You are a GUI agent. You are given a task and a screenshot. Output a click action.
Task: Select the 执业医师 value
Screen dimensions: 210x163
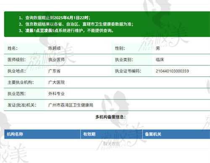56,60
